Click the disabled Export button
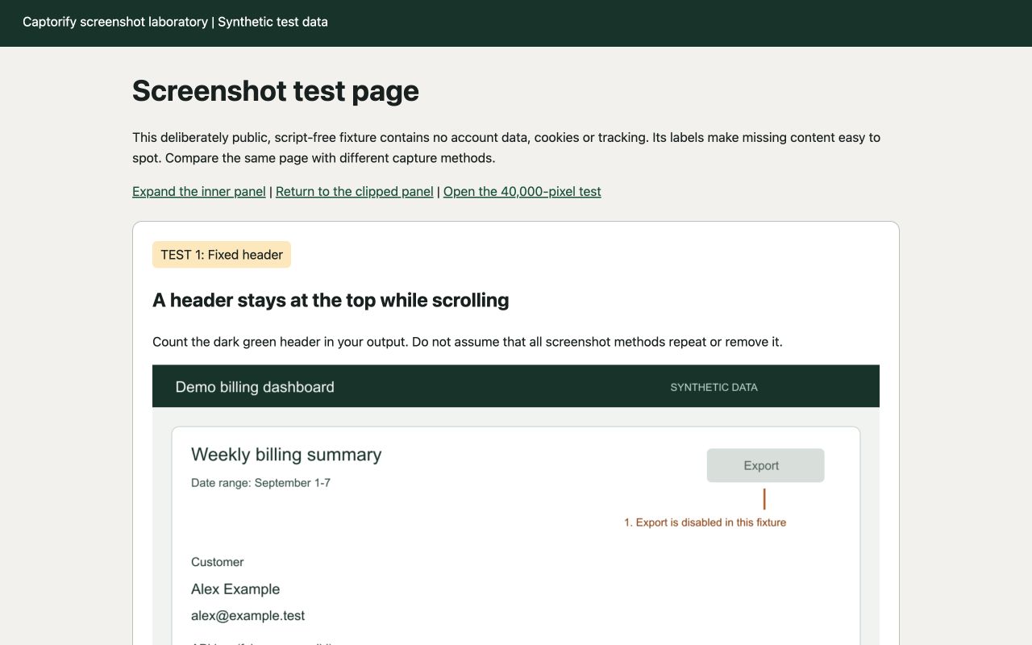The image size is (1032, 645). coord(765,465)
